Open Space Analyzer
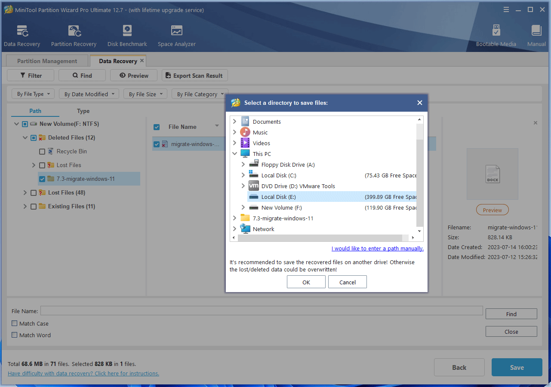 [176, 36]
